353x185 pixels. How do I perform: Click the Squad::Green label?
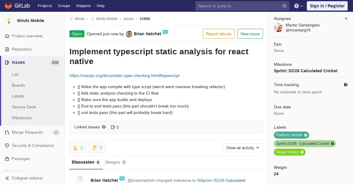(x=287, y=152)
